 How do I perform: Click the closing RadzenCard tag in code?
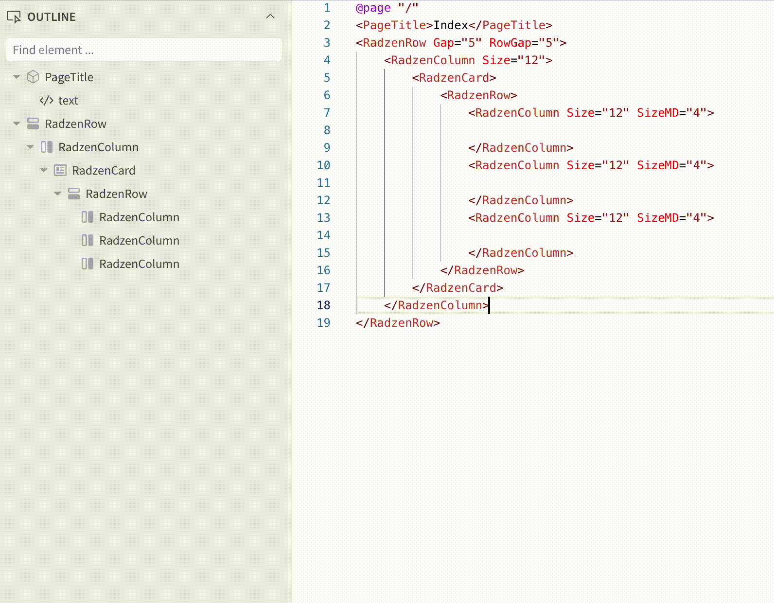[x=457, y=288]
